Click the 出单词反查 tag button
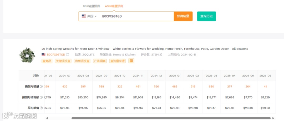This screenshot has width=284, height=121. (82, 61)
